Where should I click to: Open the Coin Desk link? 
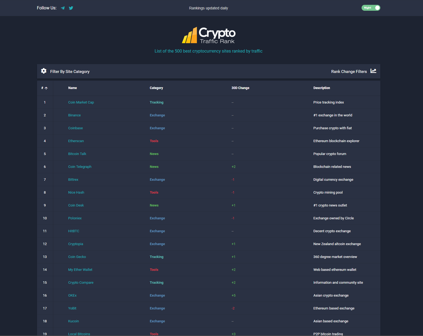(76, 205)
